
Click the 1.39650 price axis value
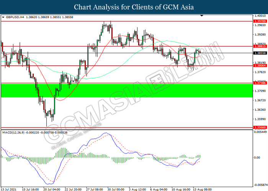pyautogui.click(x=260, y=25)
